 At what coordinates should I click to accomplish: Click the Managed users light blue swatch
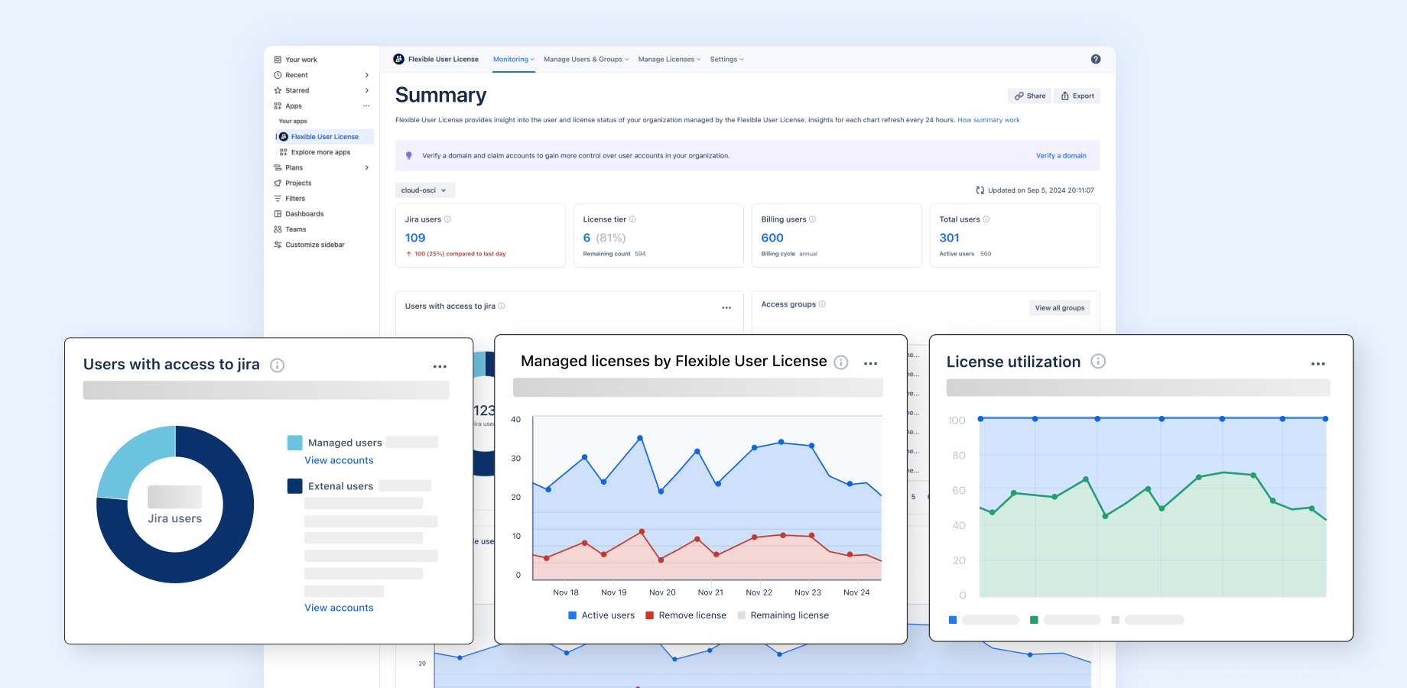294,443
